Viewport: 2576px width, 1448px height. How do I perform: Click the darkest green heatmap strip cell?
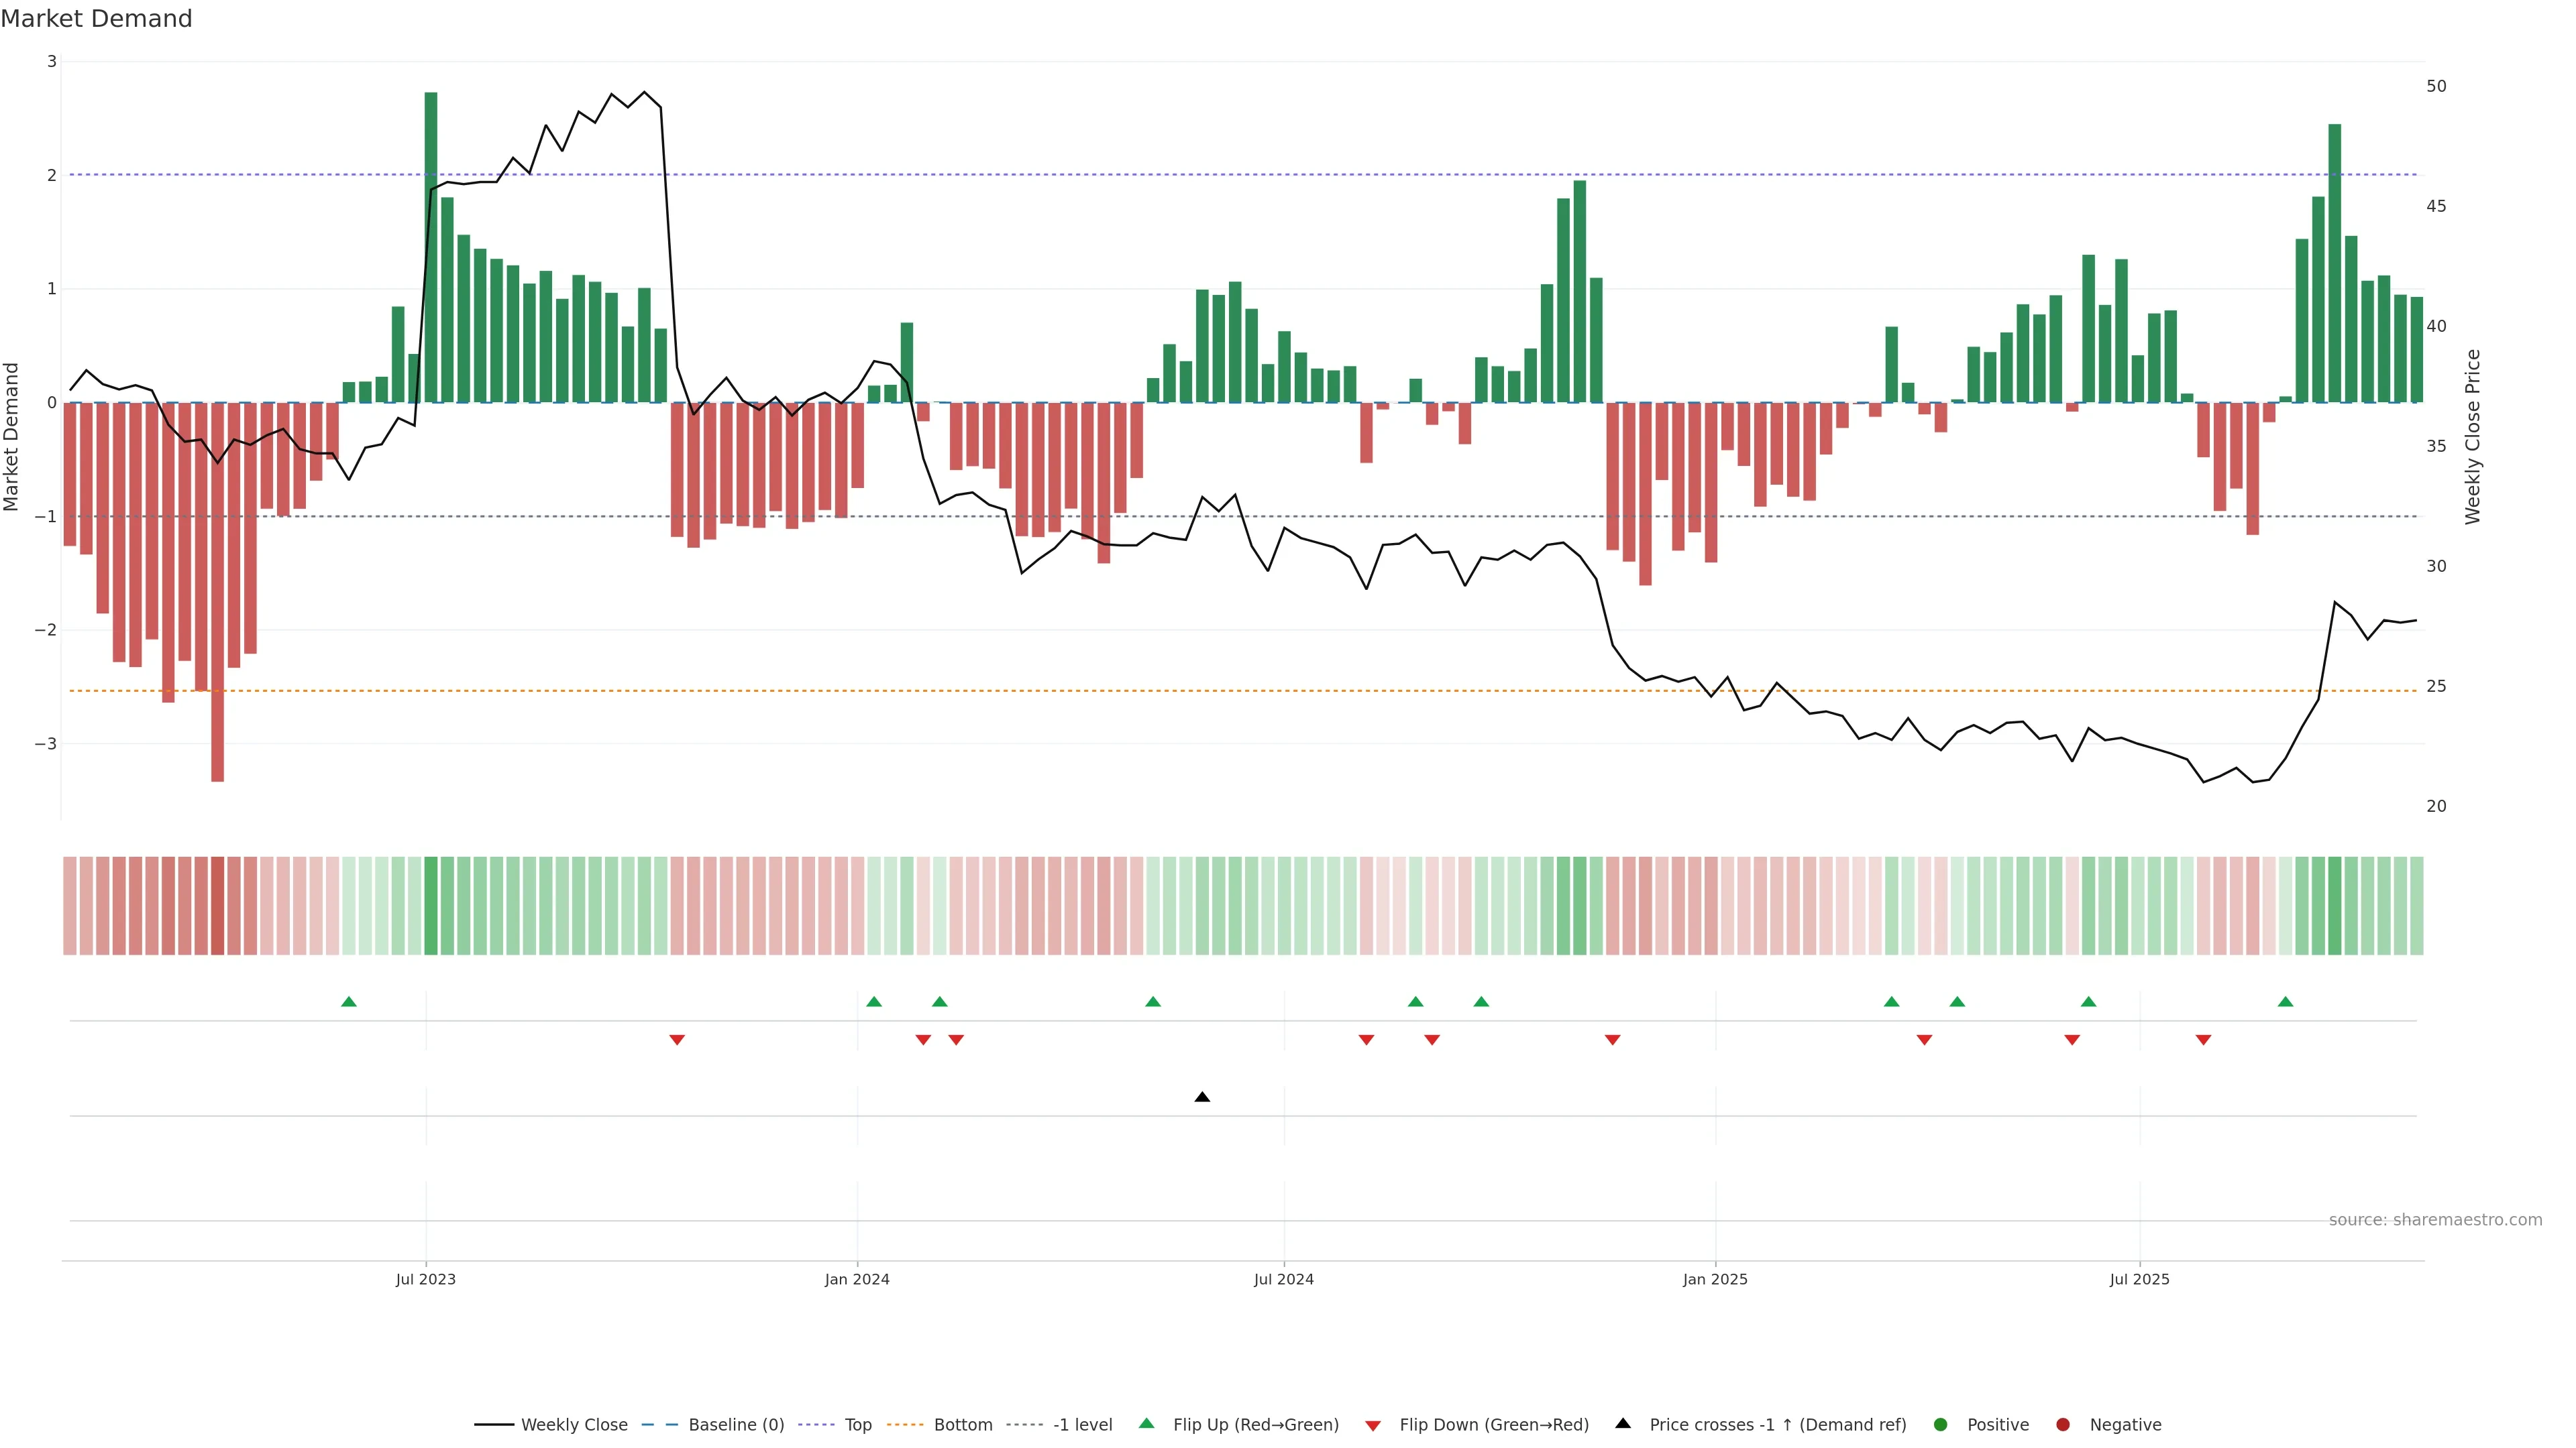point(431,906)
